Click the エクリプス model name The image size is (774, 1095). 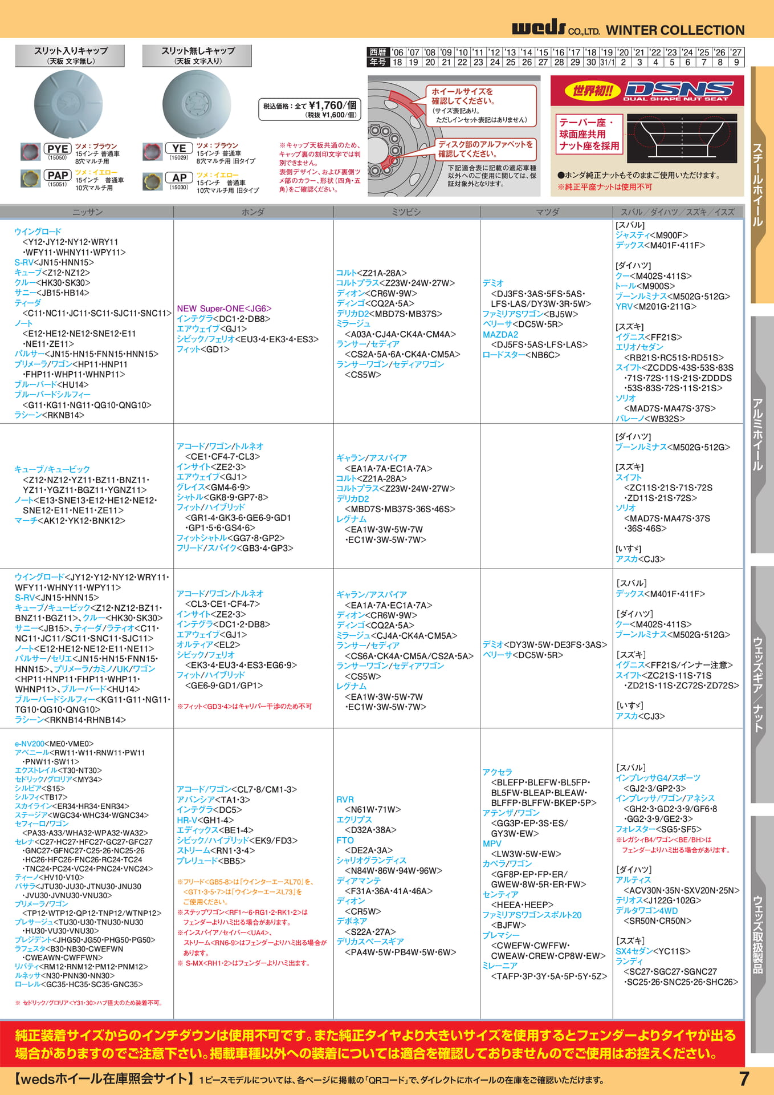click(x=354, y=820)
